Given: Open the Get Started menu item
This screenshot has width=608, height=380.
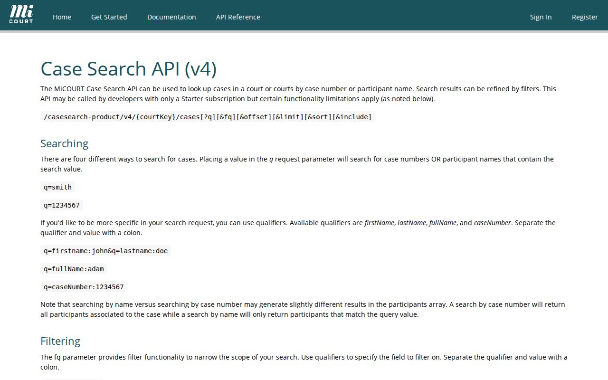Looking at the screenshot, I should [109, 17].
